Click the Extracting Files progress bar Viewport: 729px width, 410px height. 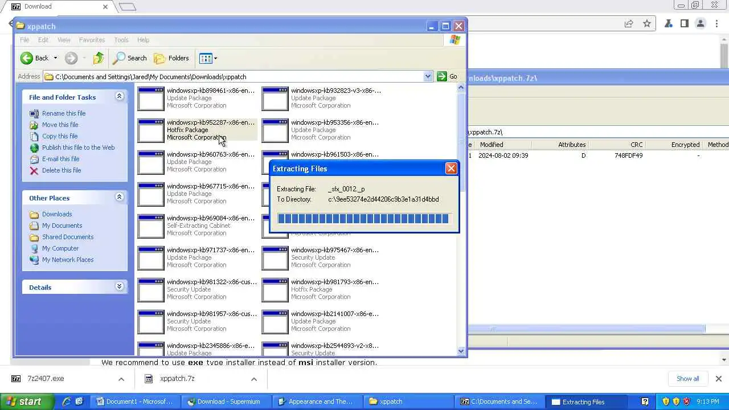click(363, 219)
